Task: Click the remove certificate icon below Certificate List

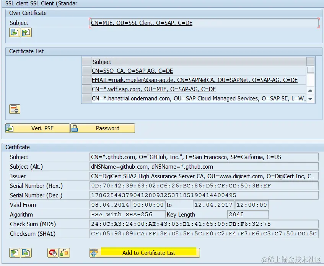Action: [x=15, y=109]
